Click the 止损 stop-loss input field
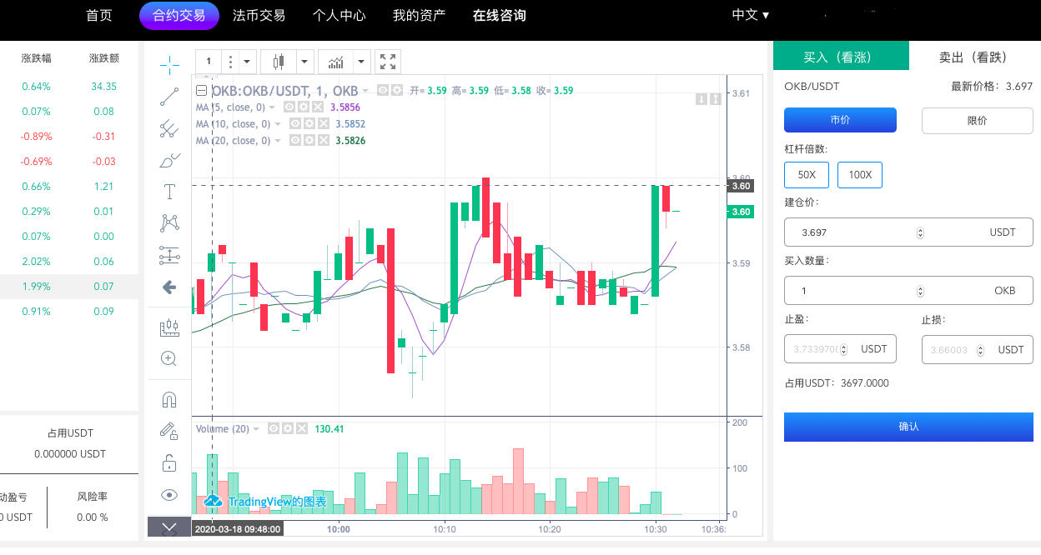Screen dimensions: 1041x555 coord(978,350)
